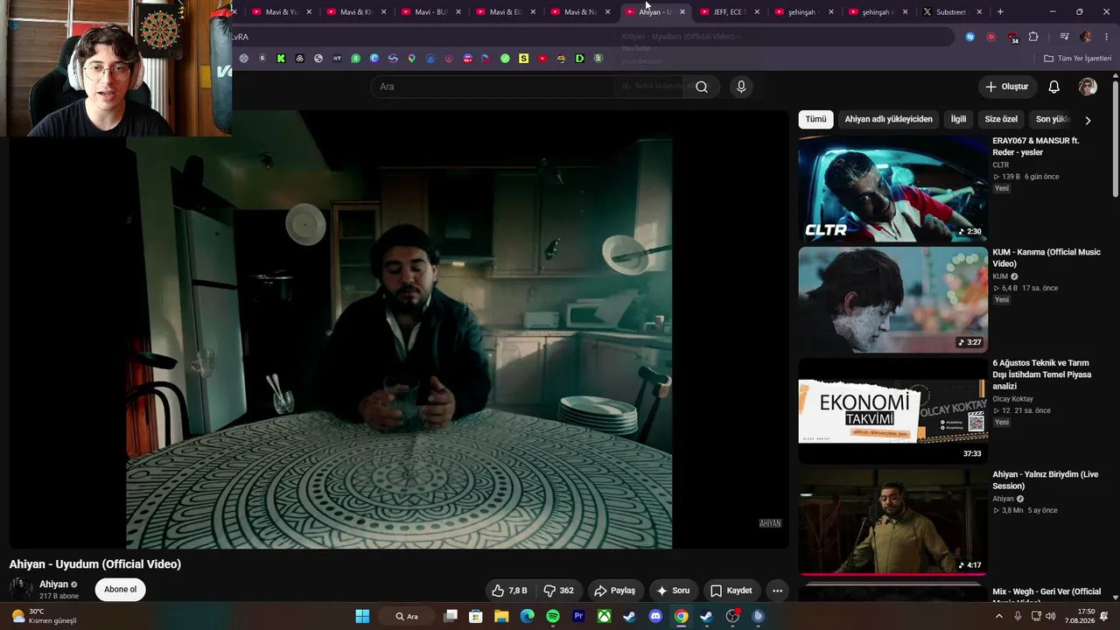Open YouTube notifications bell

1054,87
